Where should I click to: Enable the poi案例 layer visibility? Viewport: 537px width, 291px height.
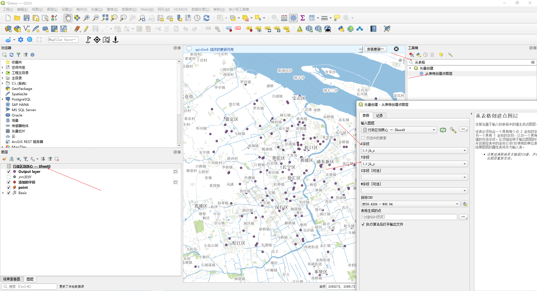(x=9, y=177)
